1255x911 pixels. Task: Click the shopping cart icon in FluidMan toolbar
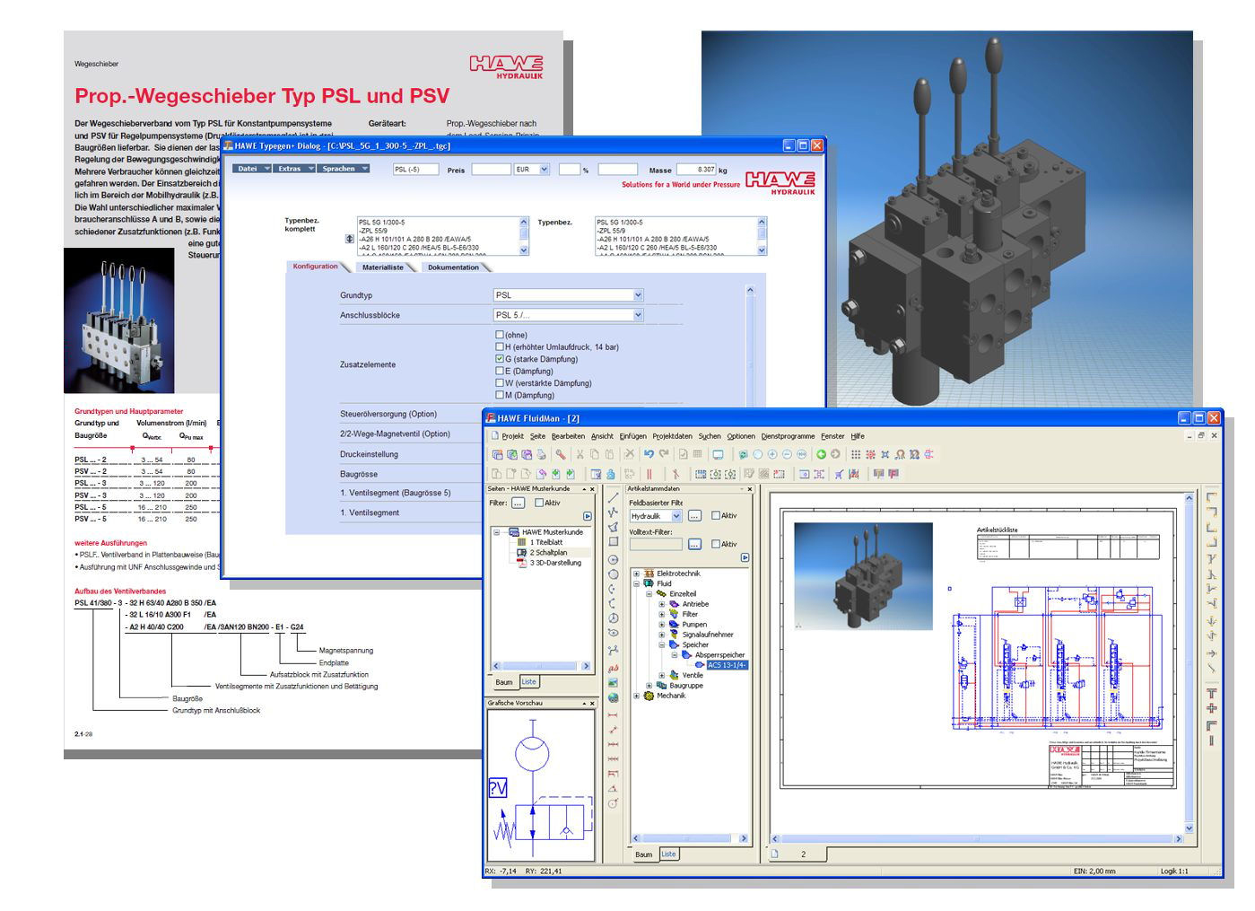click(x=839, y=474)
